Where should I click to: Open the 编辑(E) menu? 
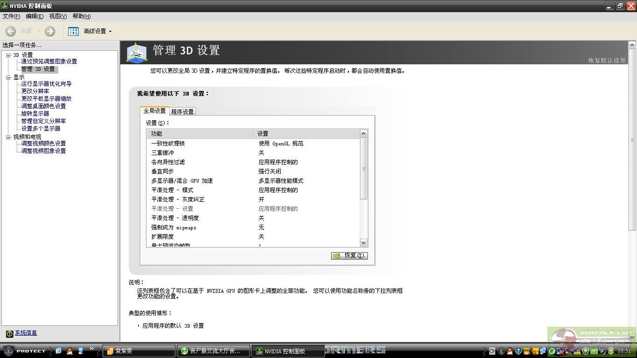[35, 16]
